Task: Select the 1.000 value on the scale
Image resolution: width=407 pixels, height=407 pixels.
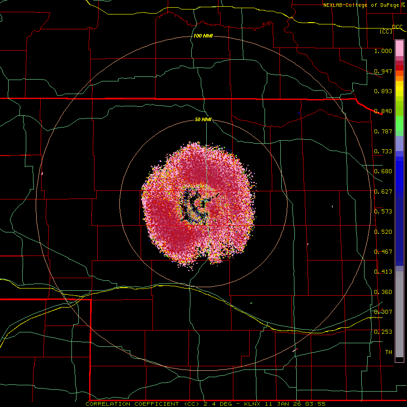Action: pyautogui.click(x=383, y=51)
